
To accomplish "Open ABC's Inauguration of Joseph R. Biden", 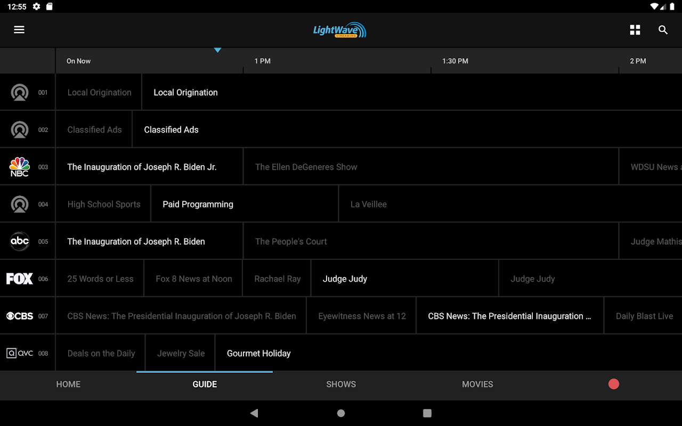I will coord(149,242).
